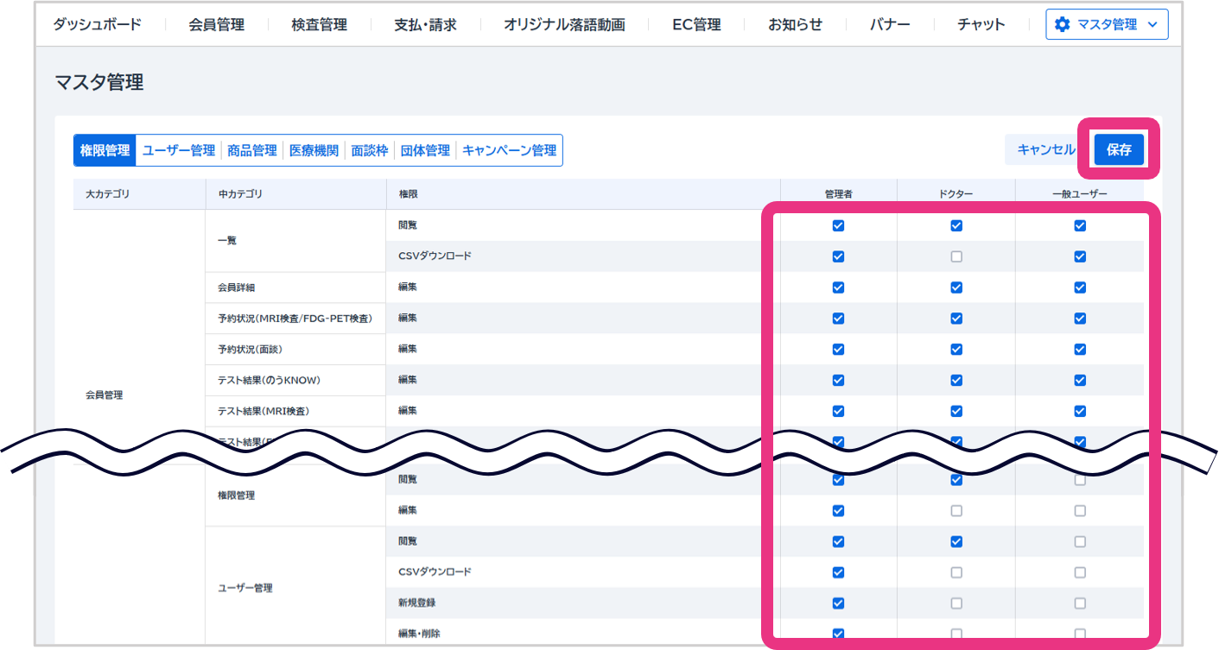The width and height of the screenshot is (1219, 650).
Task: Switch to the ユーザー管理 tab
Action: click(x=178, y=150)
